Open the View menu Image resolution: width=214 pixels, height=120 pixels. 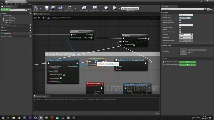(11, 4)
